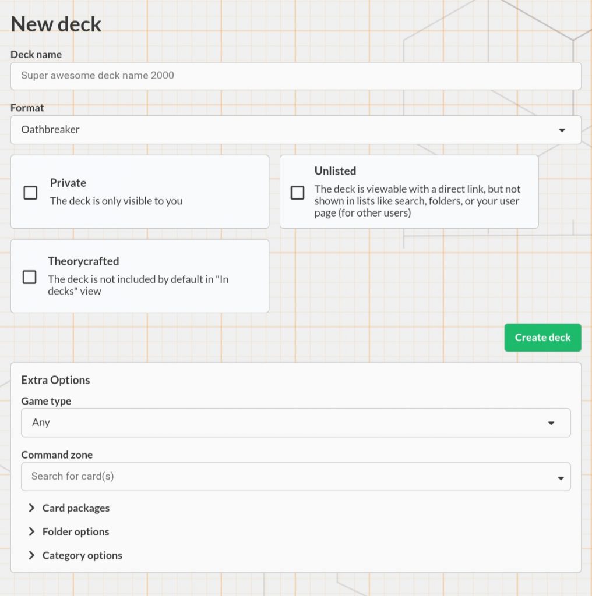
Task: Click the Create deck button
Action: point(542,338)
